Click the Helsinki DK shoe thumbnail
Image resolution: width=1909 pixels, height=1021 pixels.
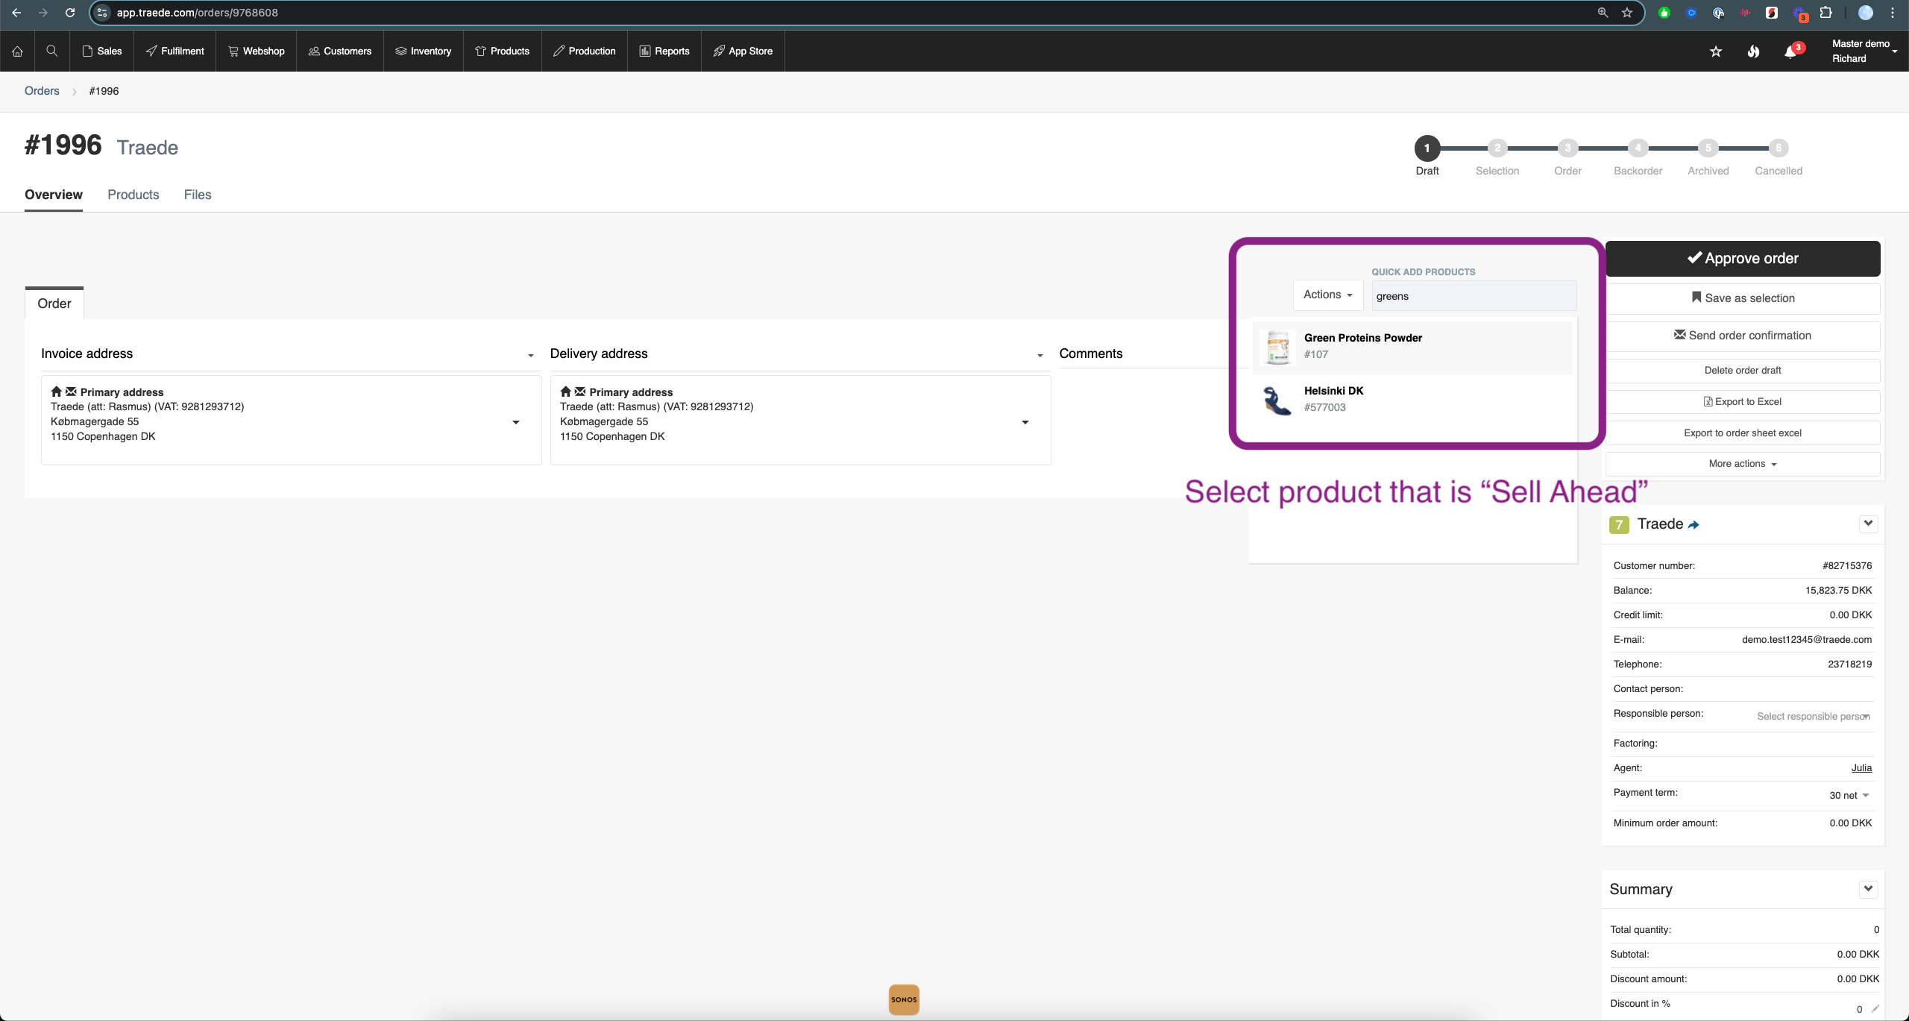point(1278,400)
